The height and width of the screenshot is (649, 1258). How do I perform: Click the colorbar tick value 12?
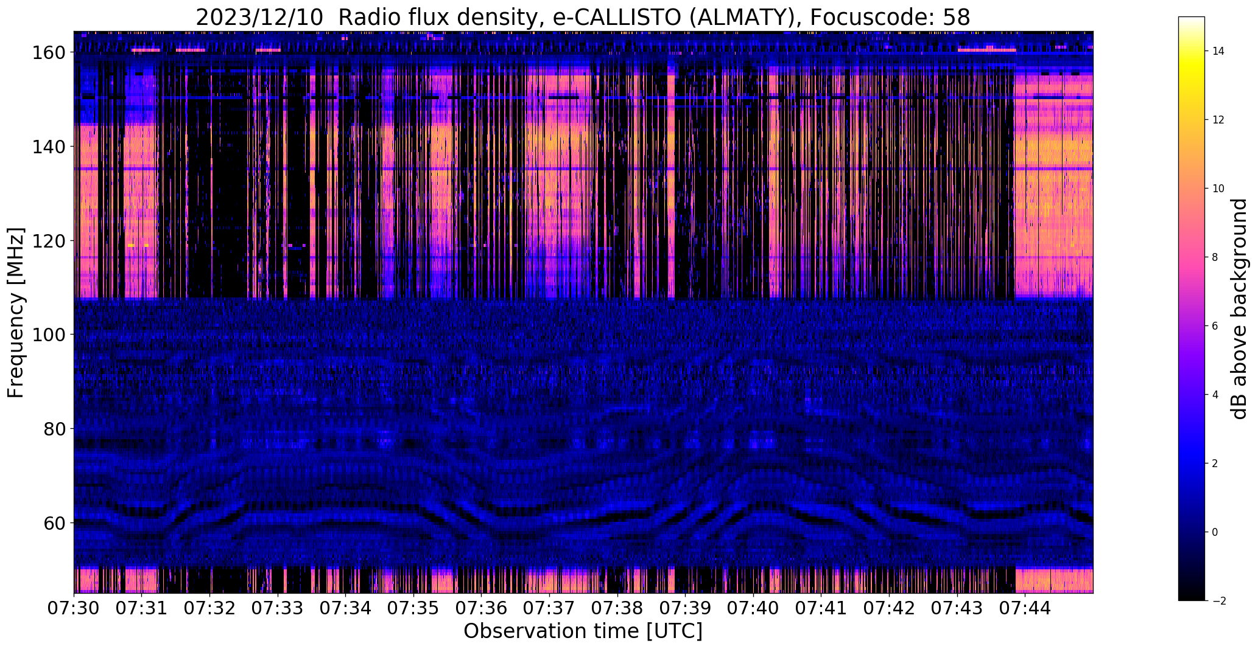(x=1218, y=120)
